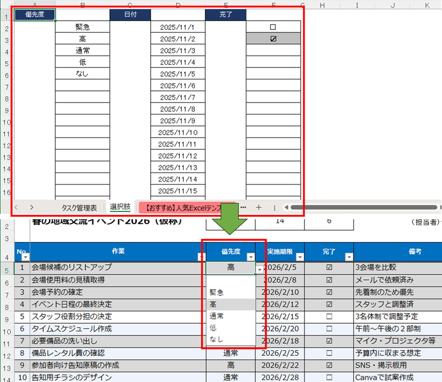Select 通常 in the open priority list
The image size is (442, 382).
217,316
